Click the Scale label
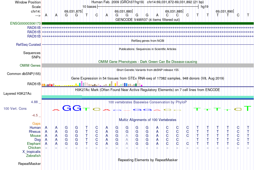The width and height of the screenshot is (254, 170). (36, 7)
